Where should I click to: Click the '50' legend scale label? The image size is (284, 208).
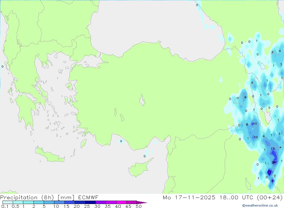pos(139,206)
